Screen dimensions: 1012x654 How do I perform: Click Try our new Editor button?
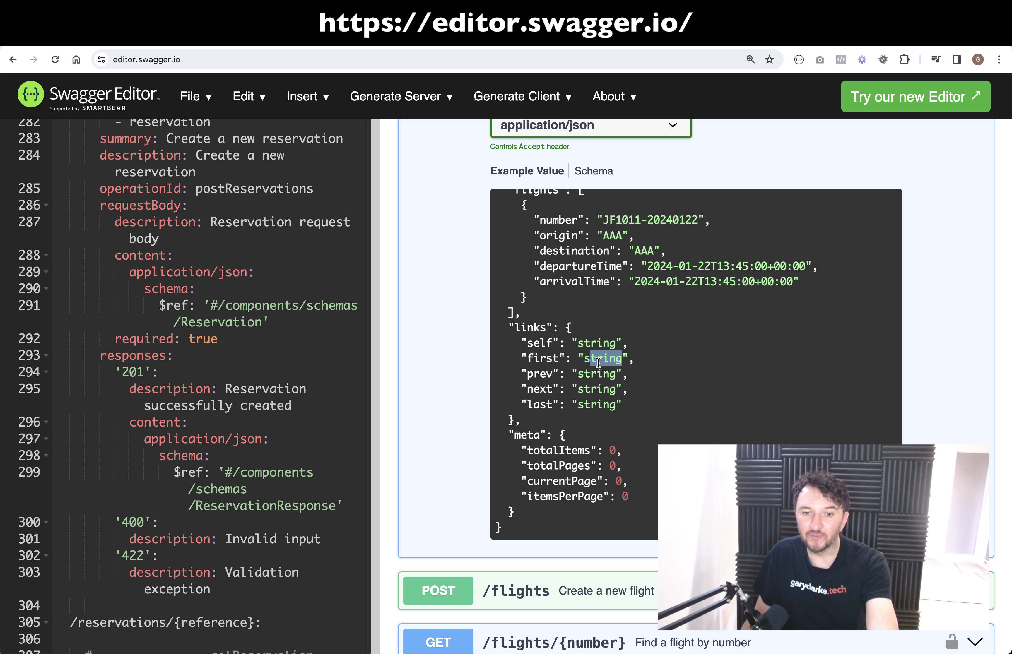click(916, 96)
